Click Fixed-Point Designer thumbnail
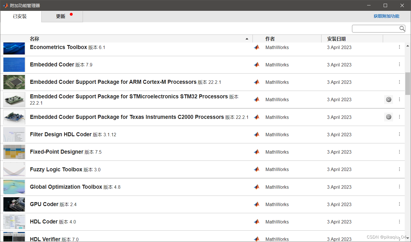411x242 pixels. (14, 152)
